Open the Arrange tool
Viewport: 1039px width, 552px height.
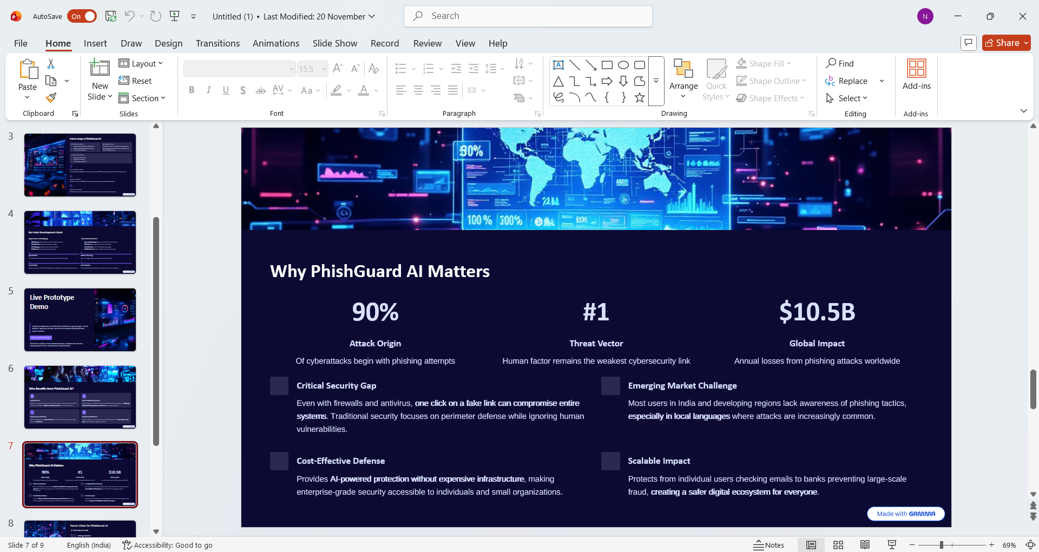pyautogui.click(x=683, y=79)
